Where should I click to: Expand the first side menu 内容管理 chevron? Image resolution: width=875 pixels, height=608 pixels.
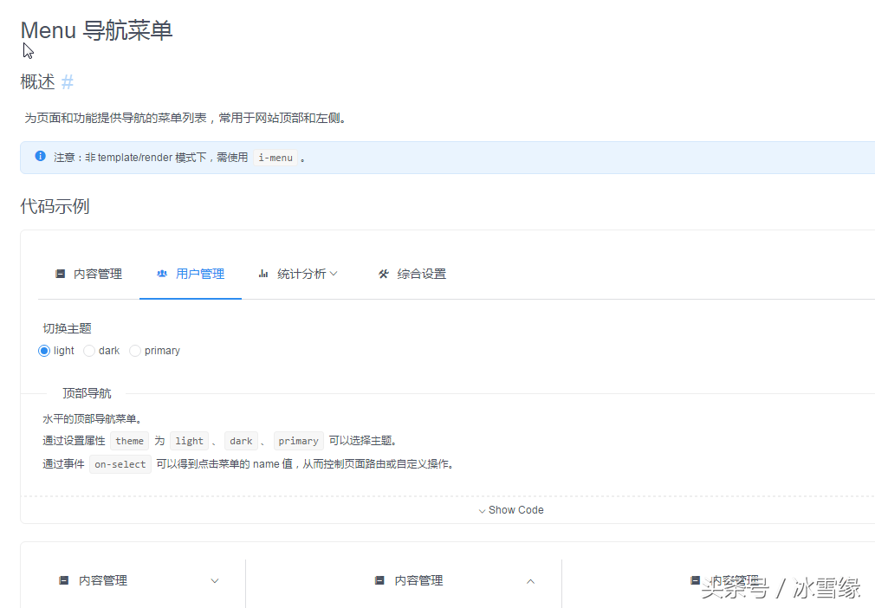tap(215, 581)
